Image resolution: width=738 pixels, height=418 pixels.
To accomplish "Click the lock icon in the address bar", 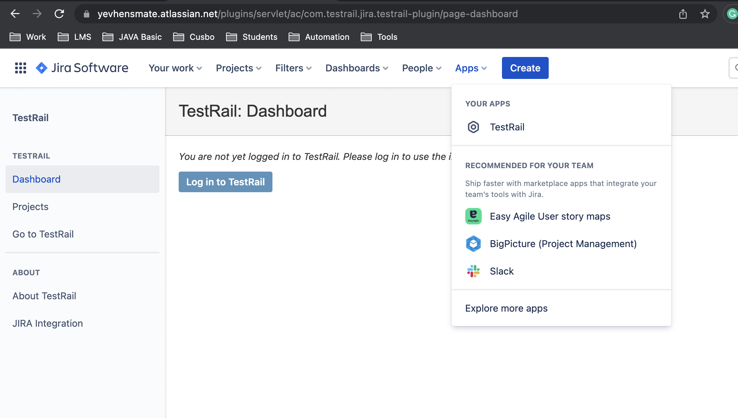I will (x=87, y=14).
